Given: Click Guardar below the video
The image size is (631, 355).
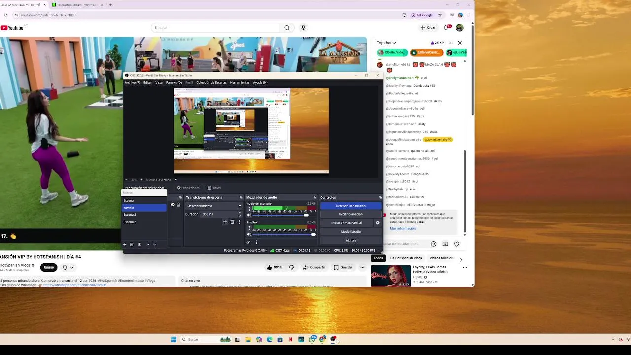Looking at the screenshot, I should (x=343, y=267).
